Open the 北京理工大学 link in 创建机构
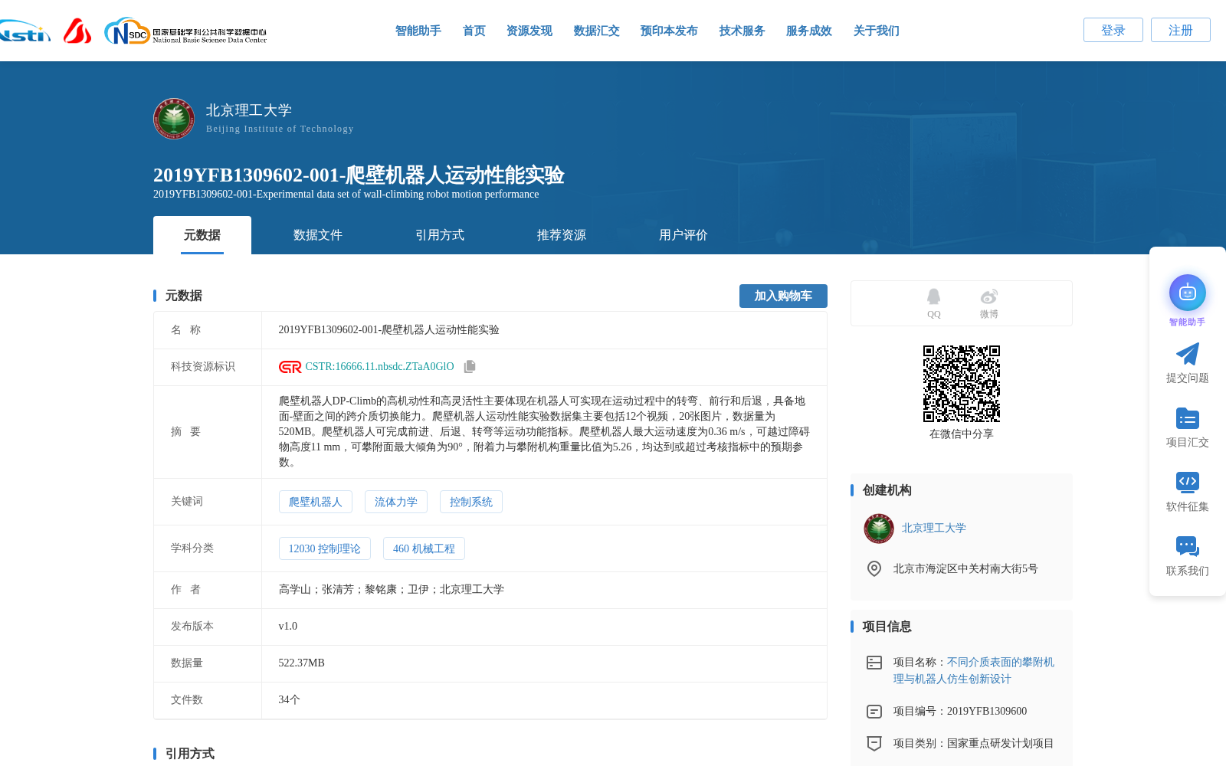1226x766 pixels. [x=934, y=529]
